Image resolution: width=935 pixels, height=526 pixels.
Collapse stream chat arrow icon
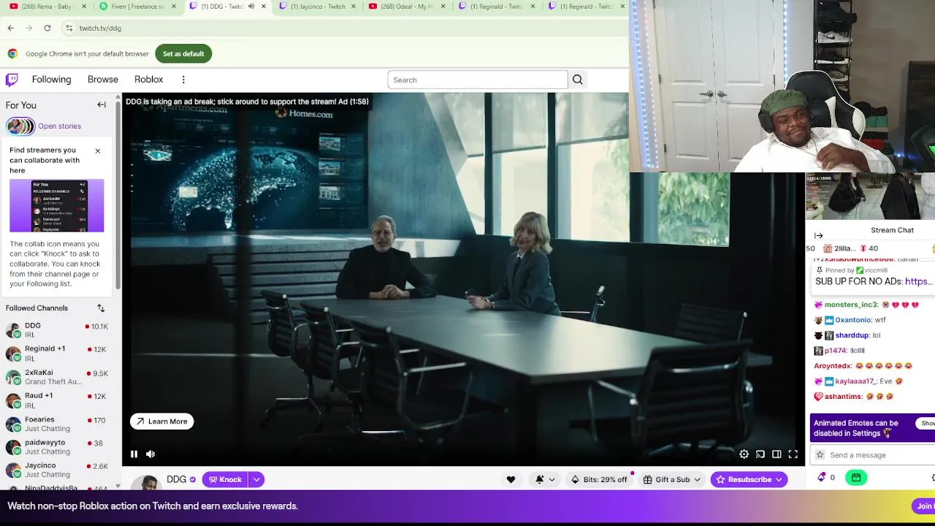point(818,235)
